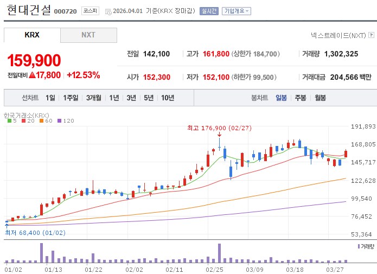Viewport: 377px width, 274px height.
Task: Click the trading volume value 1,302,325
Action: (341, 54)
